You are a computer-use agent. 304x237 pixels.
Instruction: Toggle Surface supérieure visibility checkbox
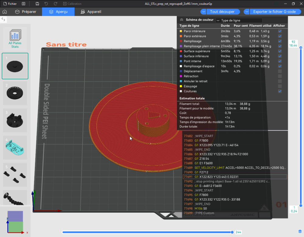point(280,51)
